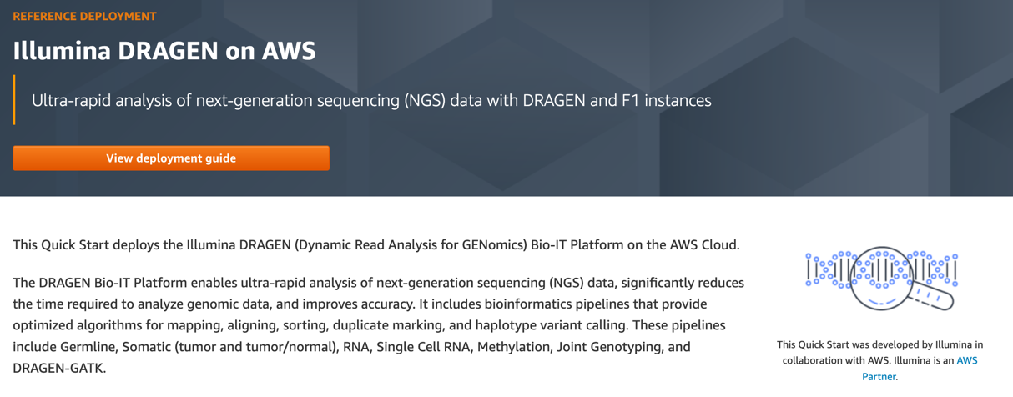Viewport: 1013px width, 397px height.
Task: Click the caption developed by Illumina in collaboration
Action: pyautogui.click(x=879, y=352)
